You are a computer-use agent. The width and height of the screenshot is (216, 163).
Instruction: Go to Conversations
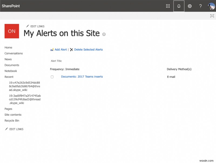[13, 53]
